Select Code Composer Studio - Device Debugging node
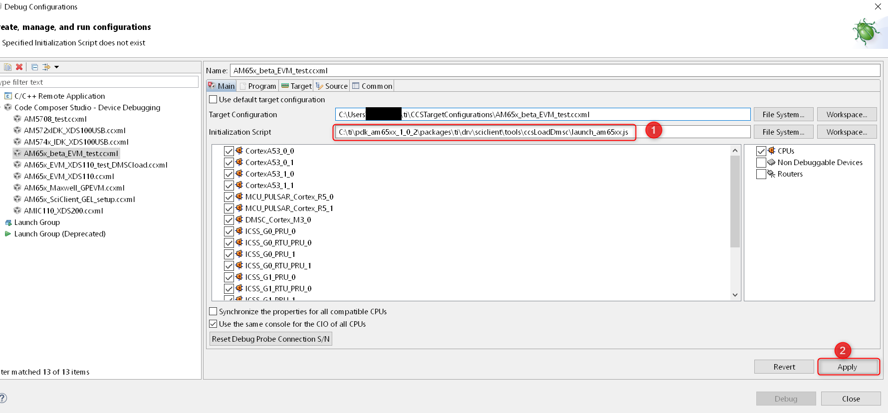This screenshot has width=888, height=413. 87,108
